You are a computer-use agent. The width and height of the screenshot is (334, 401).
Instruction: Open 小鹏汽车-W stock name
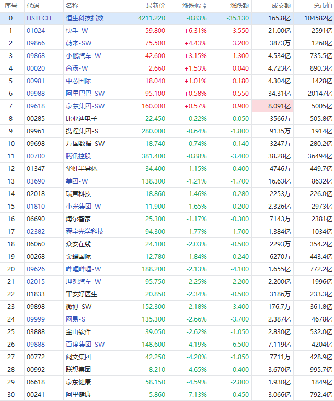point(84,56)
